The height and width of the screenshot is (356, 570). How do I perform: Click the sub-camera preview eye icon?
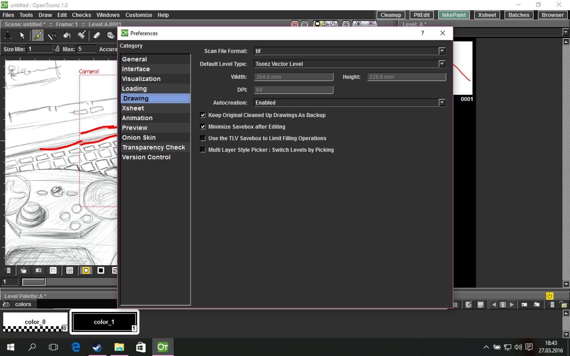pyautogui.click(x=372, y=24)
